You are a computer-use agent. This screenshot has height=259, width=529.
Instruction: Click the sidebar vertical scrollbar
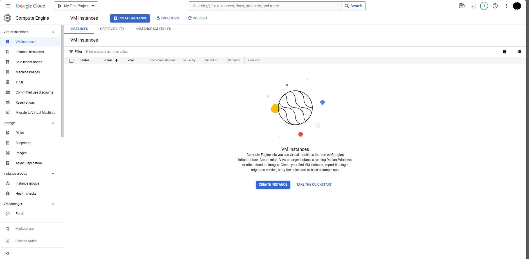(x=62, y=81)
